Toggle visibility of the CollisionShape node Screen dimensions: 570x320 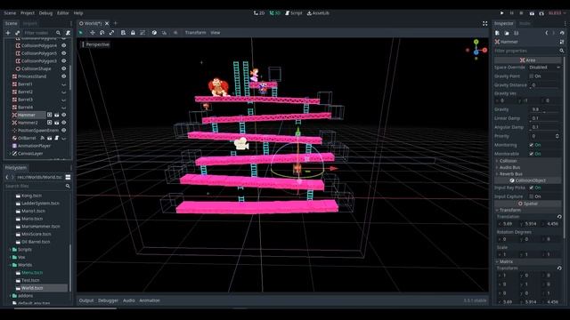tap(64, 68)
